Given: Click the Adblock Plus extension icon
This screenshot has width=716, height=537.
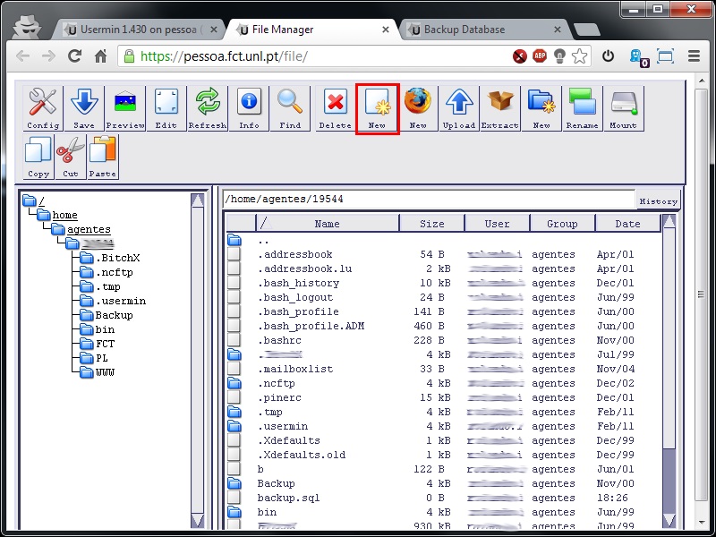Looking at the screenshot, I should [541, 56].
